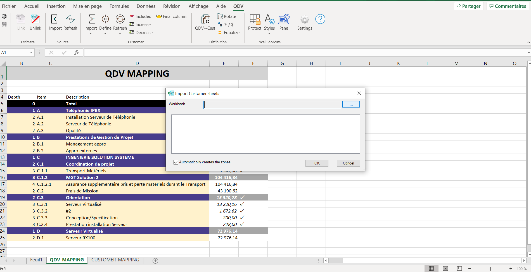Click the % / $ tool
This screenshot has width=531, height=272.
click(x=226, y=25)
